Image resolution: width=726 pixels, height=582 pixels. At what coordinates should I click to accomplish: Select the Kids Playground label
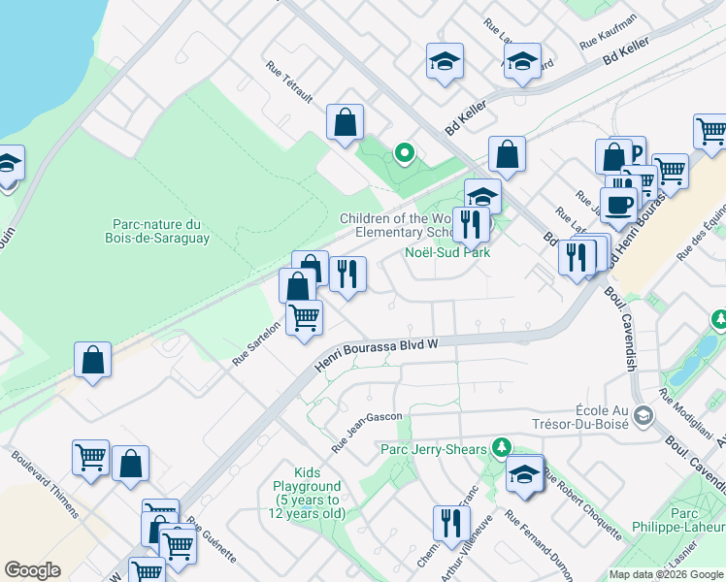pyautogui.click(x=307, y=493)
